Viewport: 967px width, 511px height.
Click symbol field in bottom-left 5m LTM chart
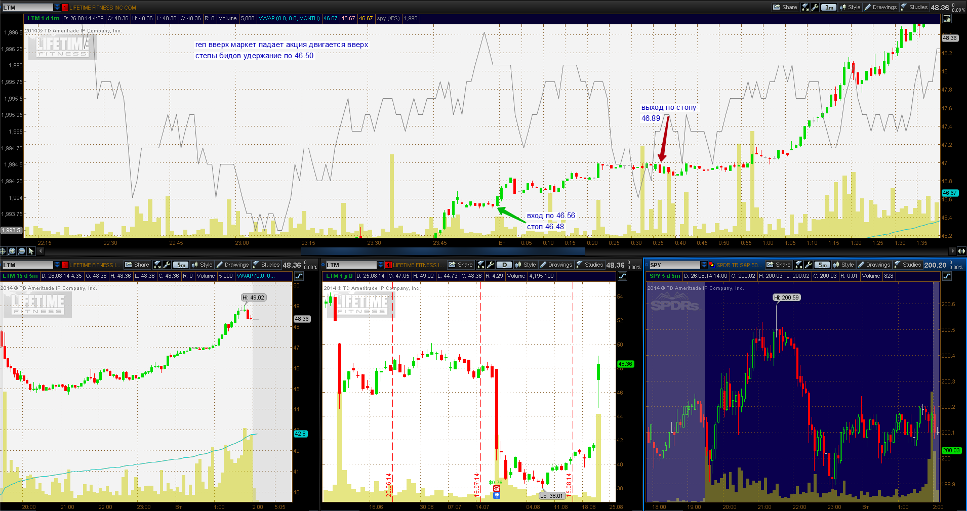click(28, 265)
